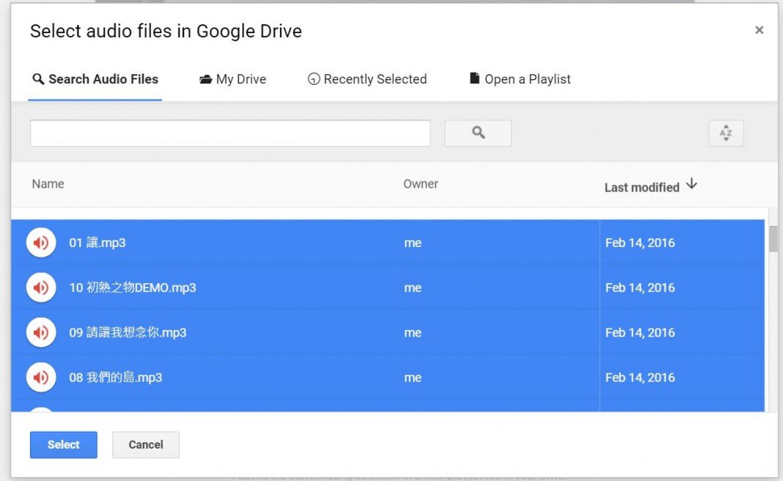Click the audio icon beside 08 我們的島.mp3

point(40,377)
